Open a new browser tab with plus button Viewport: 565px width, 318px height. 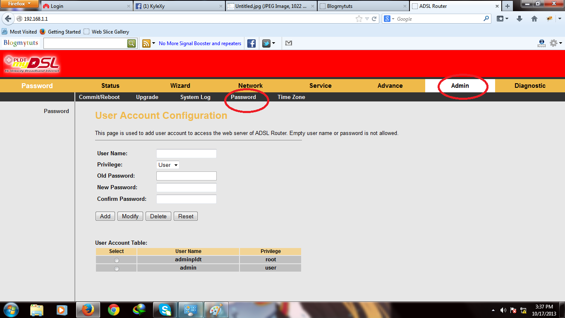pos(508,6)
